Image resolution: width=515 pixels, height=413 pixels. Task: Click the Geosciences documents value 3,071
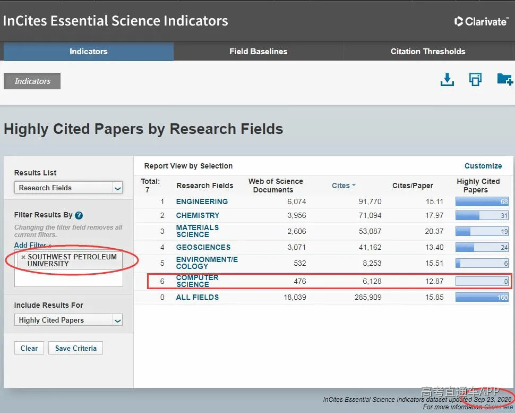[x=297, y=247]
